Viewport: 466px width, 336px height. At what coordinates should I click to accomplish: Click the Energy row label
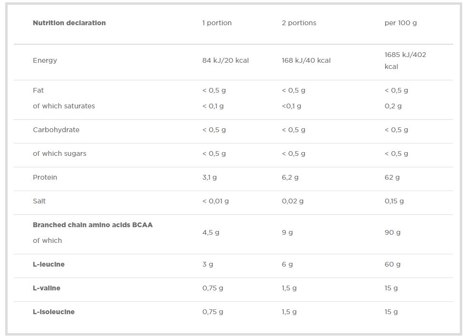[x=45, y=60]
